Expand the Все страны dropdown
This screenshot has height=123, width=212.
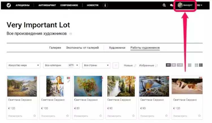coord(96,65)
